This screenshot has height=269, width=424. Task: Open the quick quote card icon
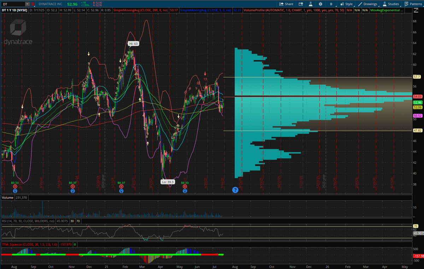(301, 4)
